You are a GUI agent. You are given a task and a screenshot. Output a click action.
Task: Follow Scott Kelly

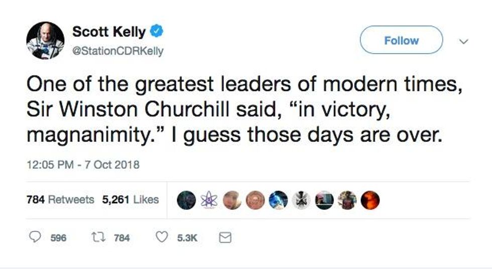click(401, 40)
